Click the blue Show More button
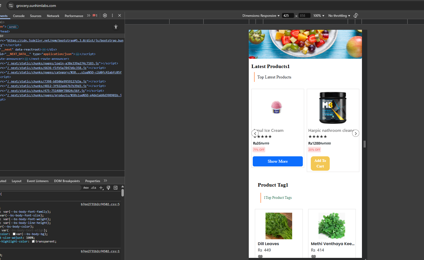This screenshot has height=260, width=424. coord(278,161)
